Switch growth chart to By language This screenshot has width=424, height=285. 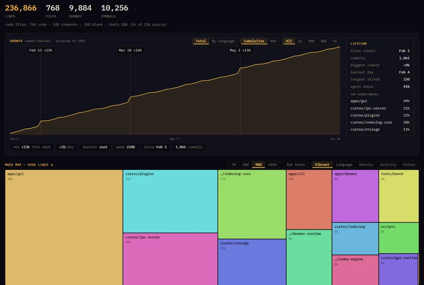click(223, 41)
